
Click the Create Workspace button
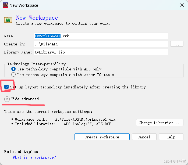[x=102, y=137]
